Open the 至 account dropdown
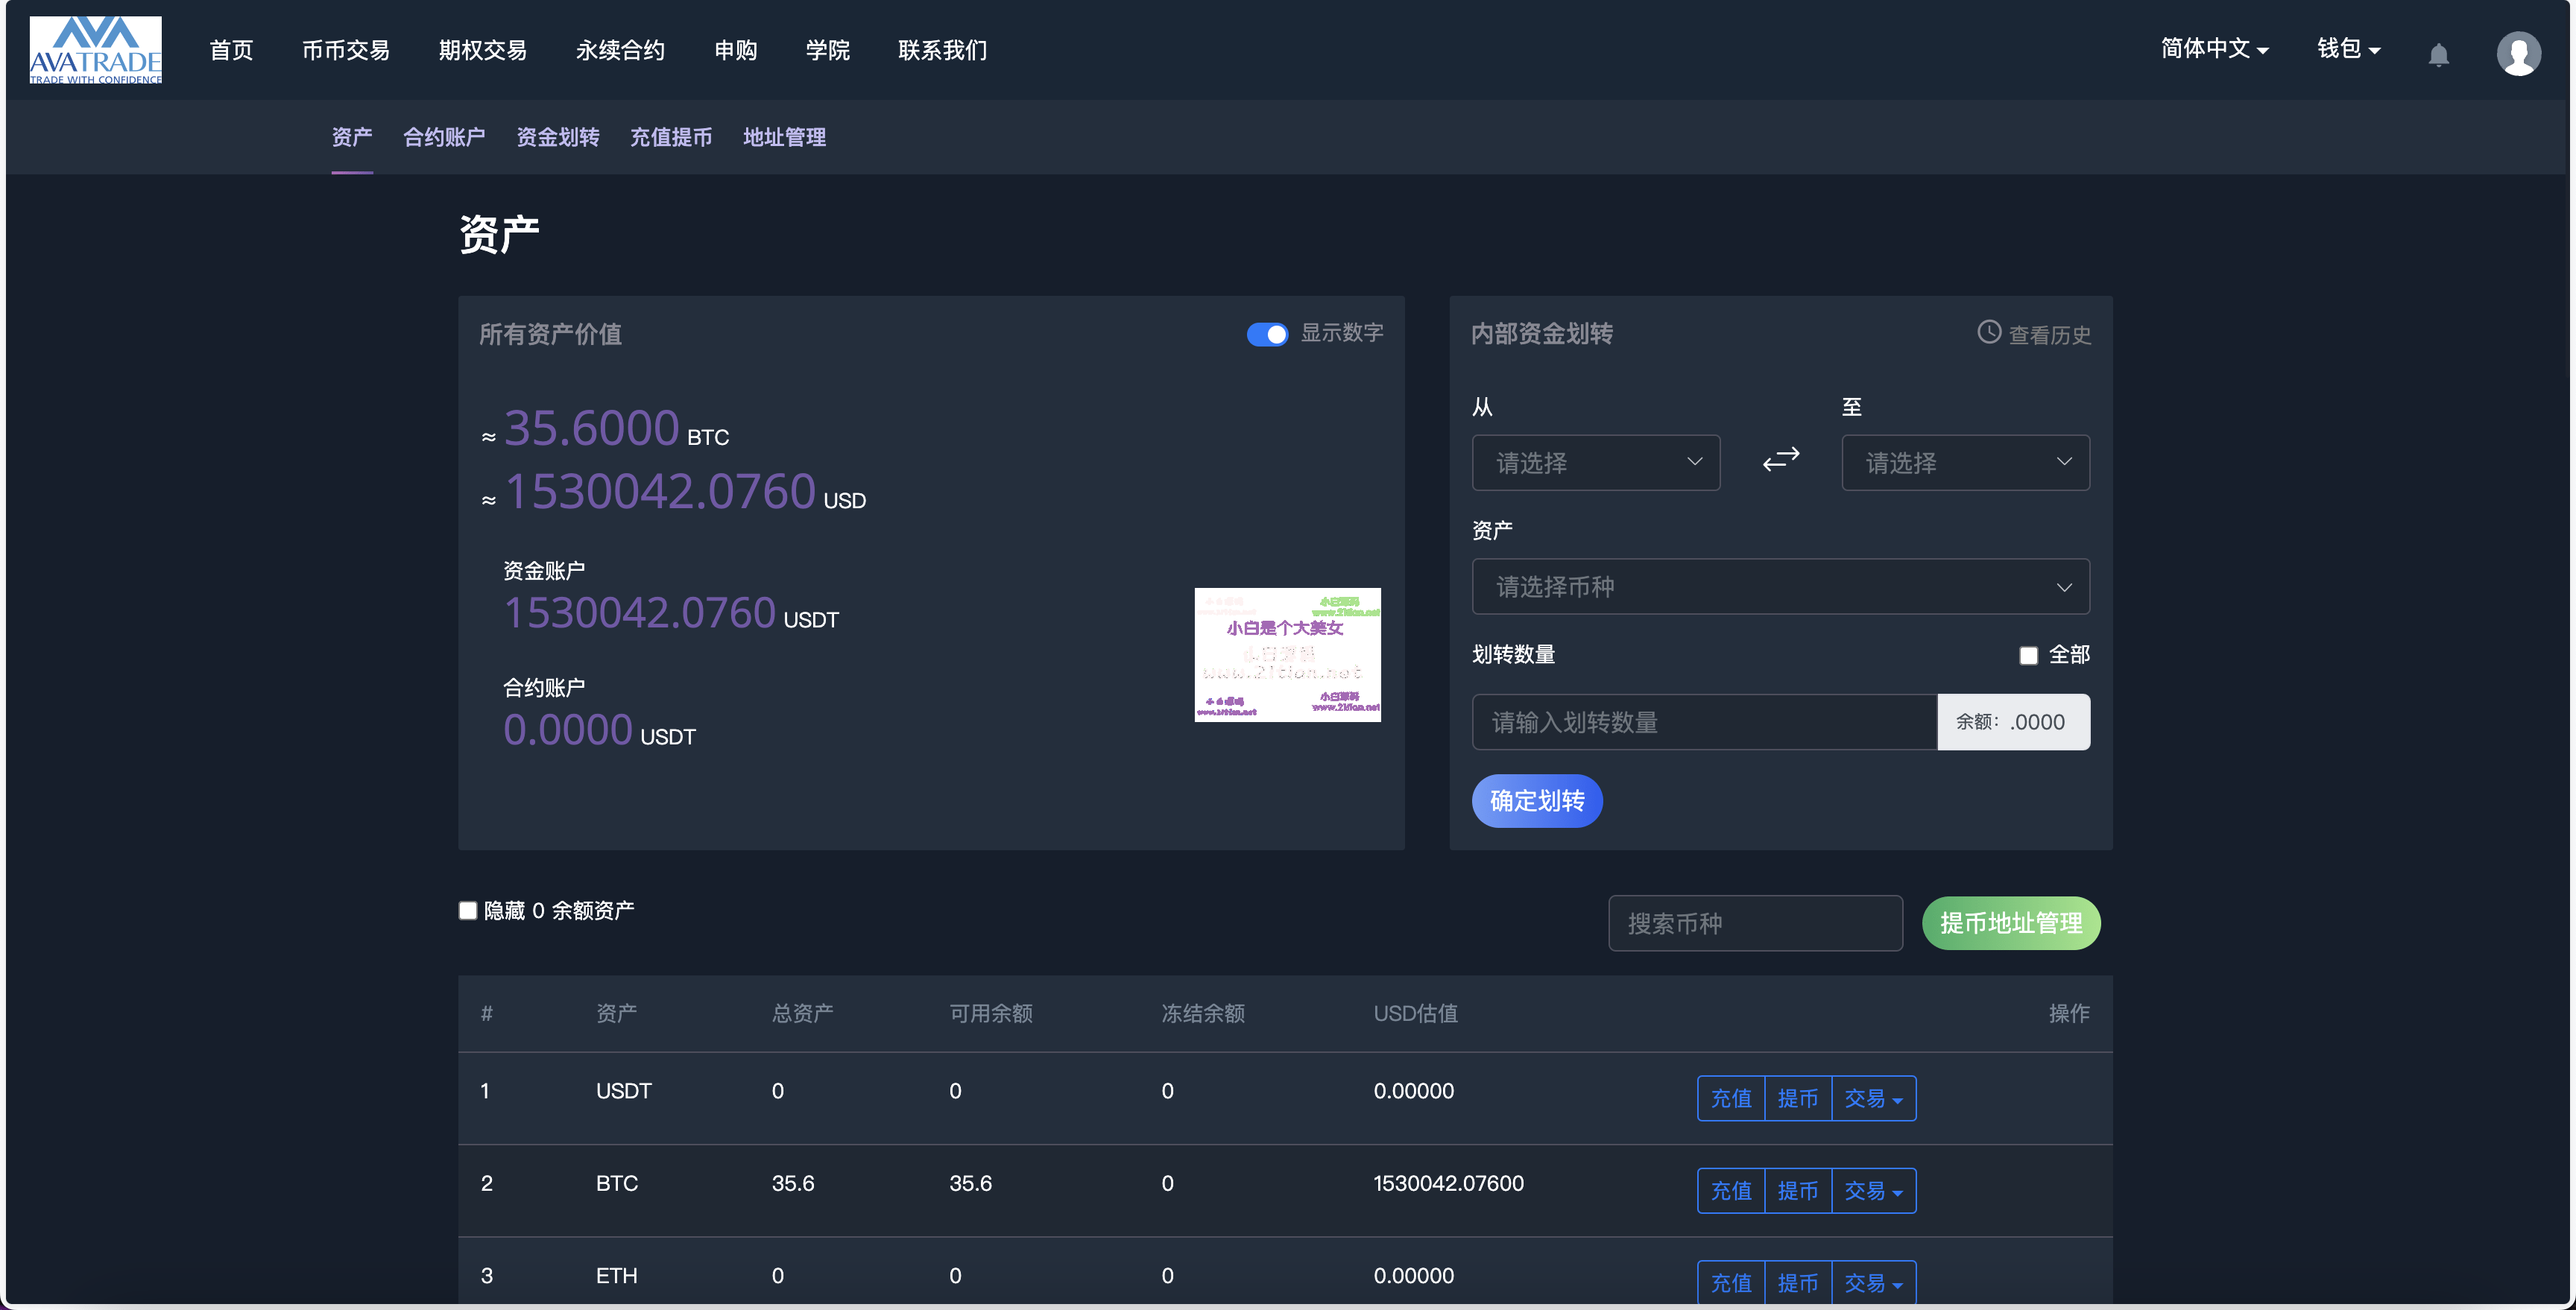2576x1310 pixels. click(1965, 462)
